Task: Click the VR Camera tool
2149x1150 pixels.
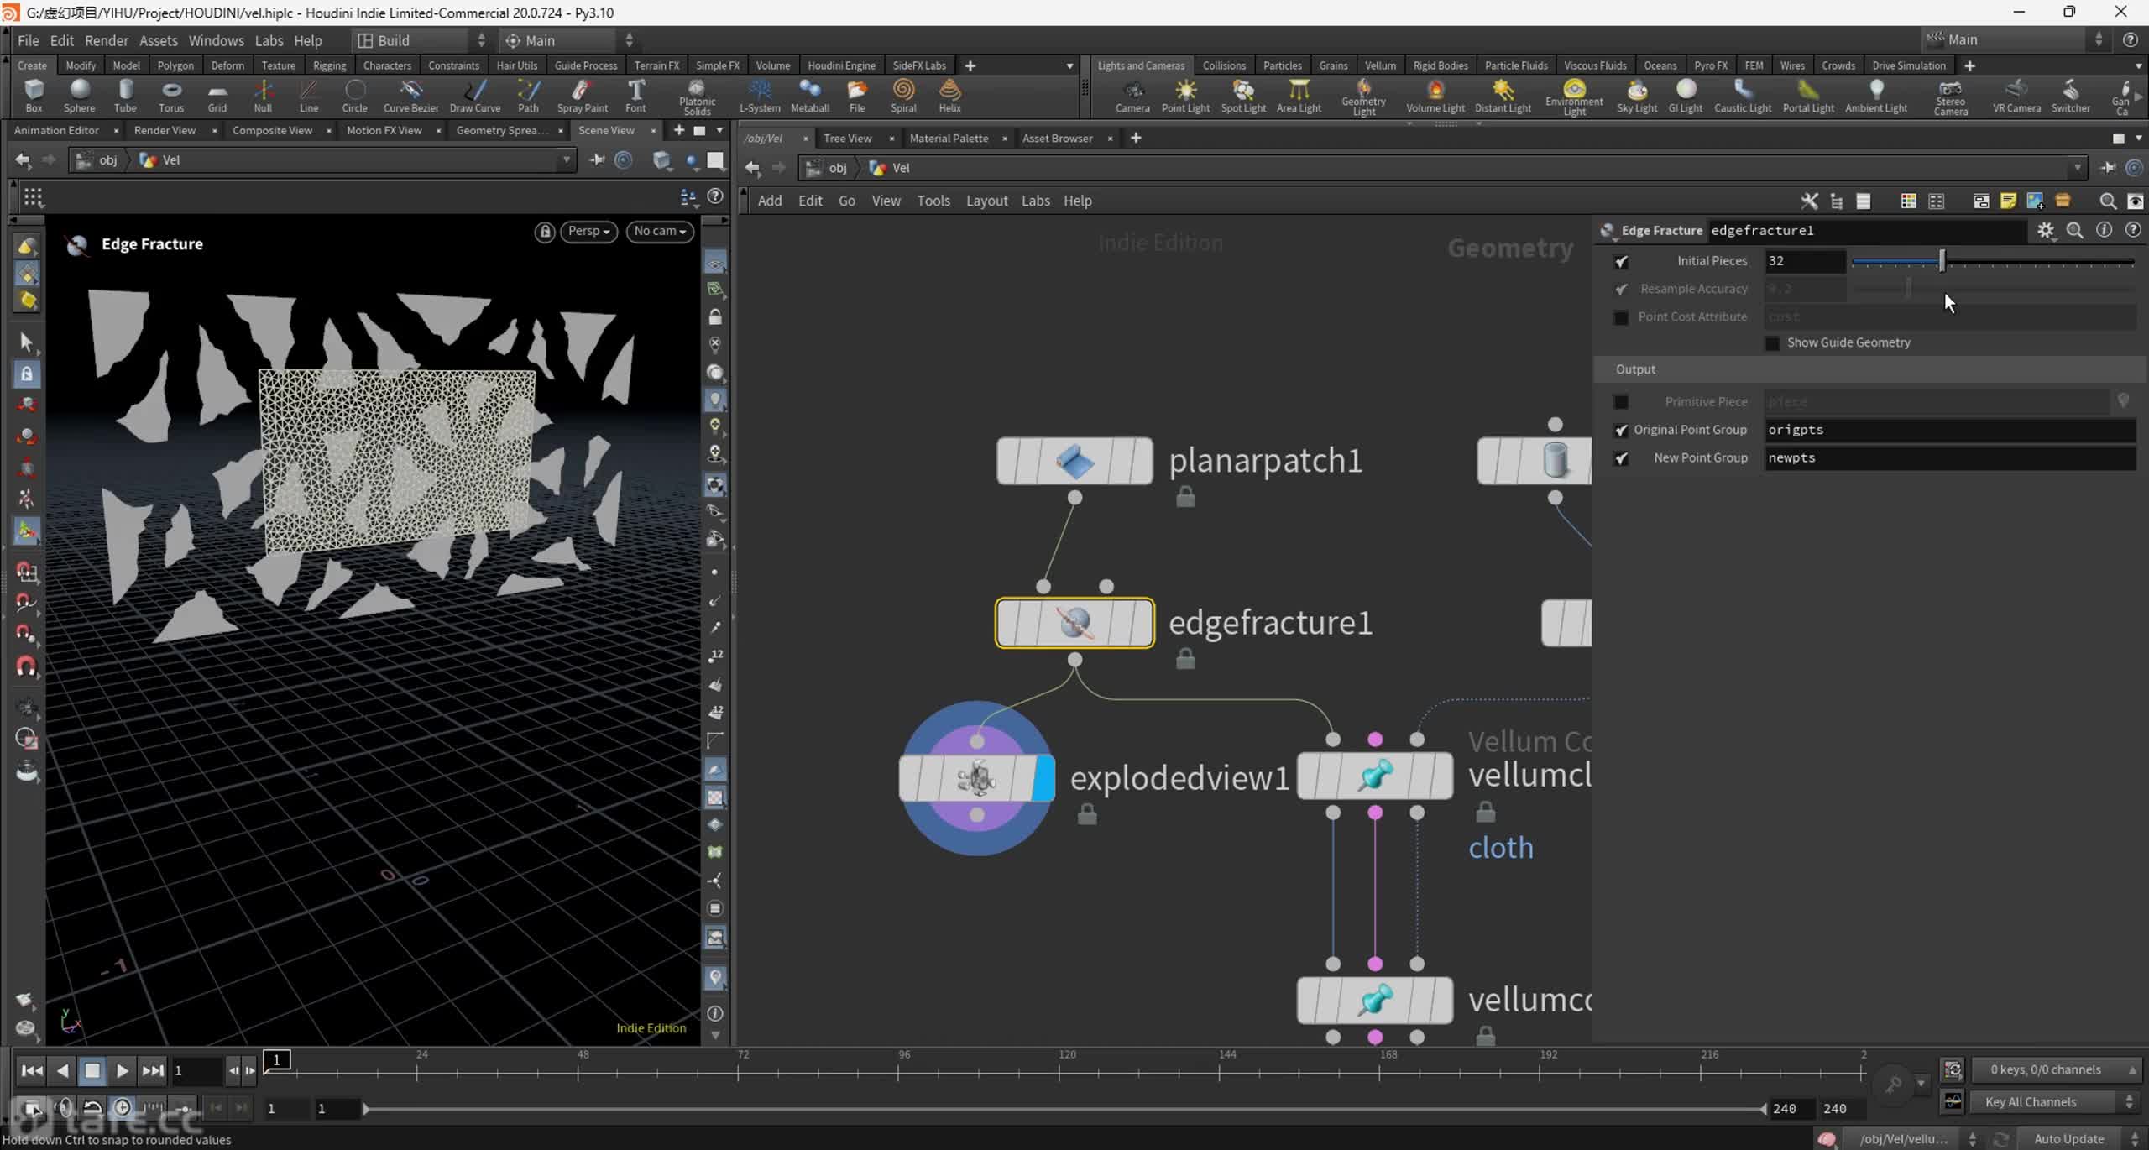Action: (2016, 96)
